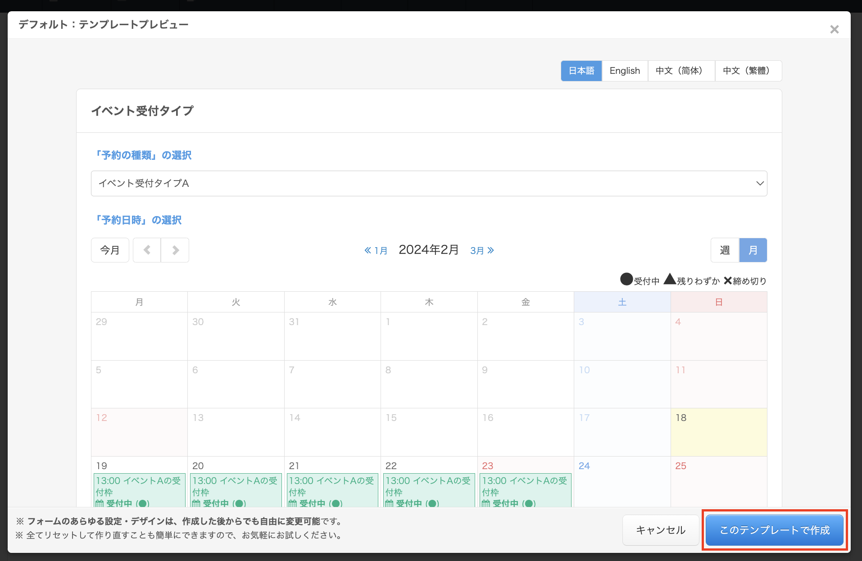Click the next month right arrow
The height and width of the screenshot is (561, 862).
click(x=175, y=250)
